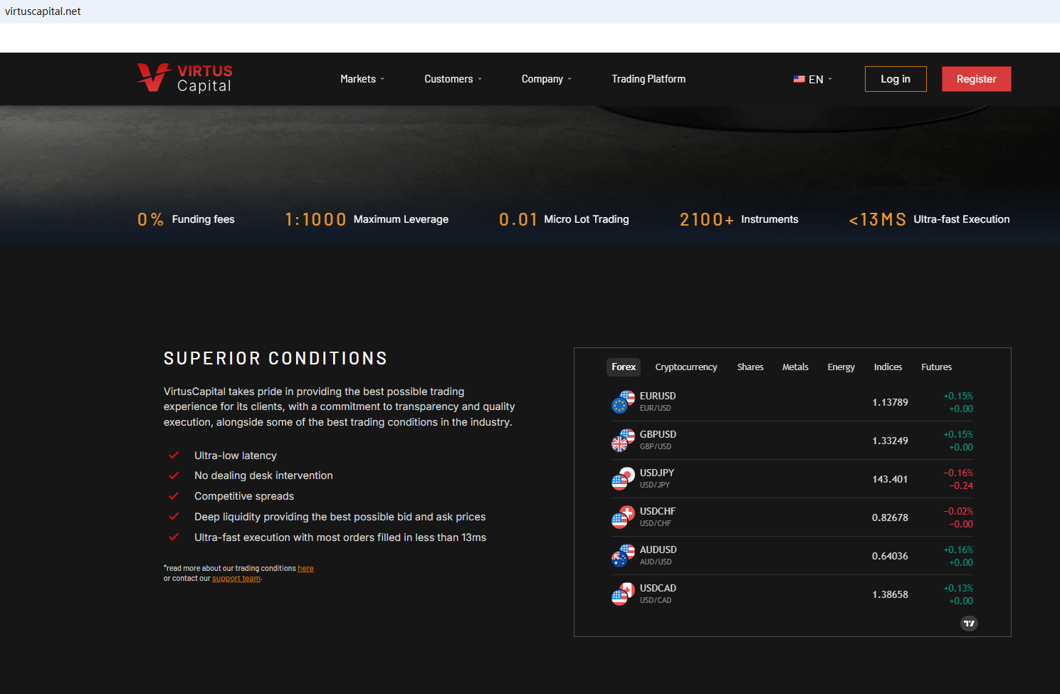The height and width of the screenshot is (694, 1060).
Task: Click the TradingView logo icon in widget
Action: (969, 624)
